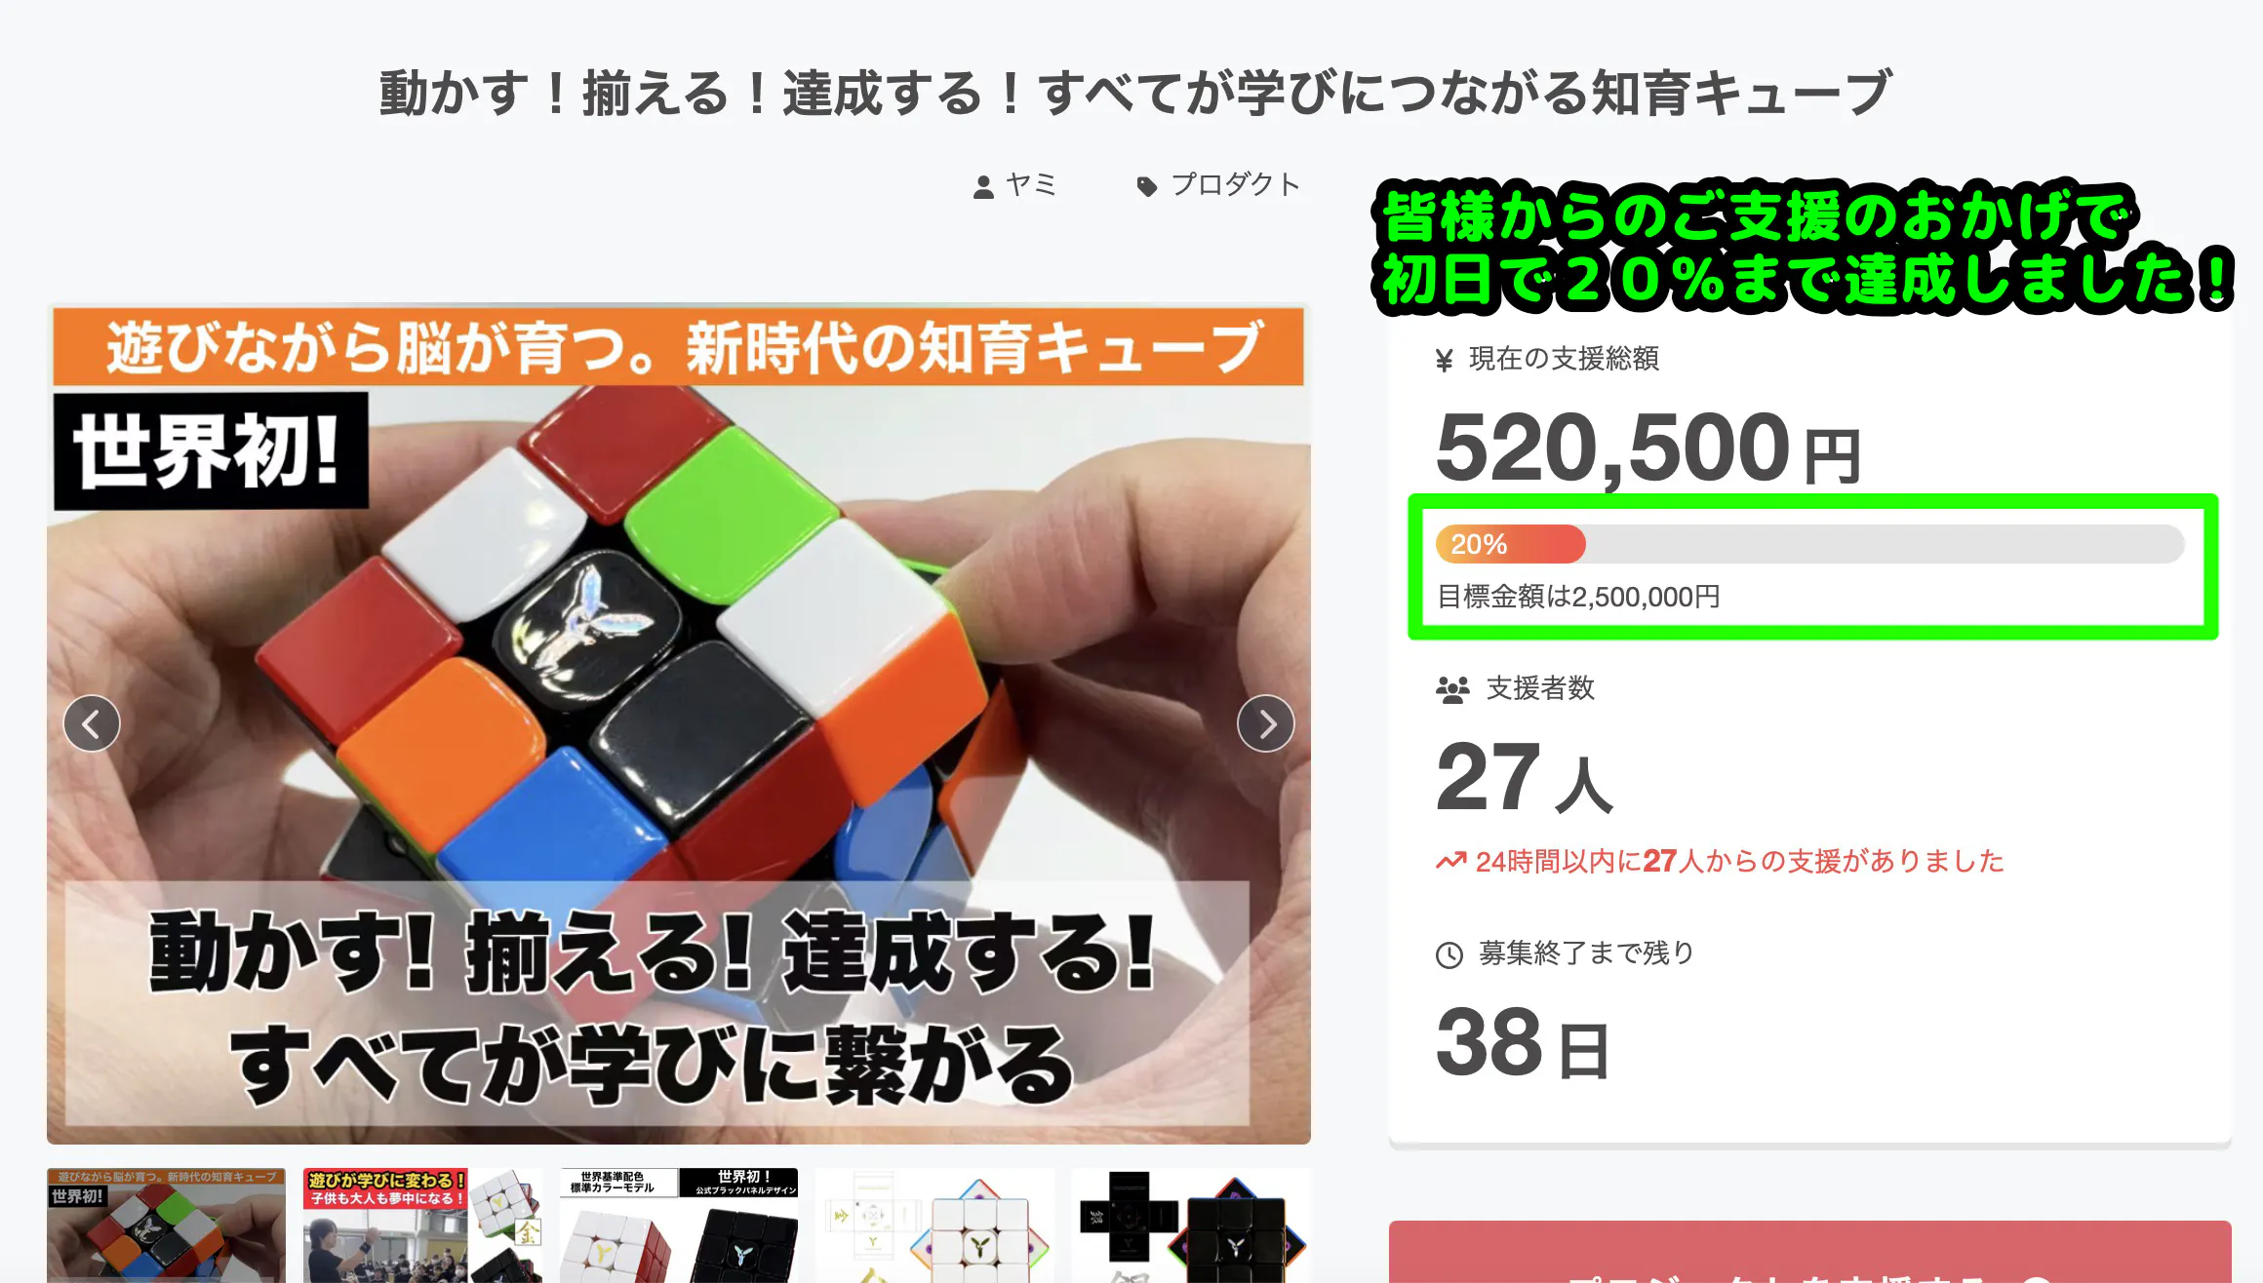Click the project title heading text
The image size is (2263, 1283).
1135,94
